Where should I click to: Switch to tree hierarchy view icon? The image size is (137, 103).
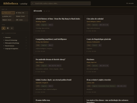(x=12, y=28)
